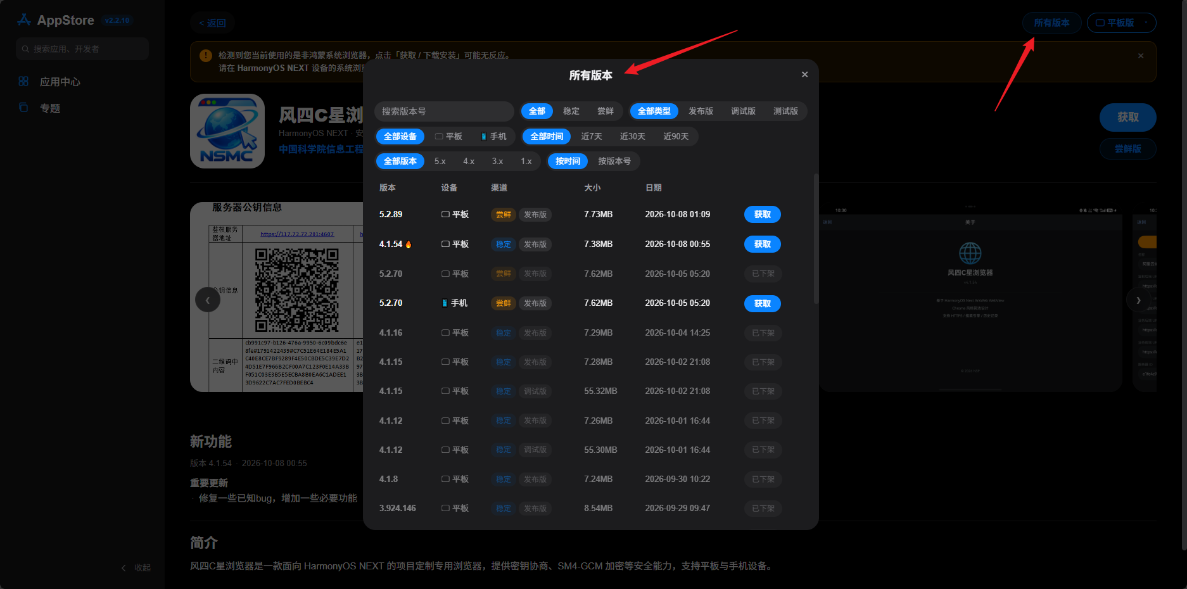Click the AppStore logo icon

[24, 20]
